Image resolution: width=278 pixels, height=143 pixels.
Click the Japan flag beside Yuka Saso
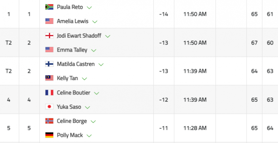pyautogui.click(x=49, y=107)
